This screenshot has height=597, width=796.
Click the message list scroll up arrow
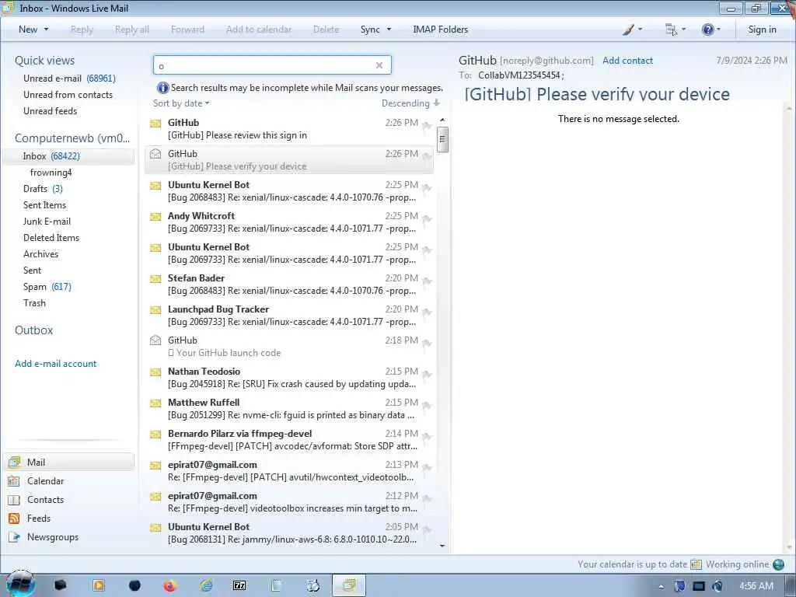442,120
